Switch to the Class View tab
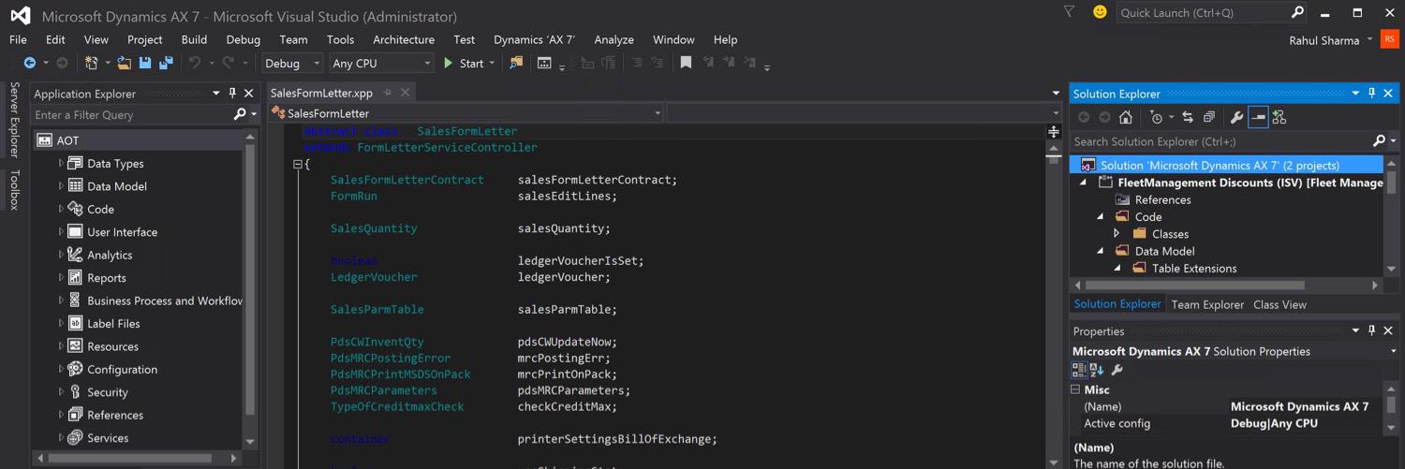This screenshot has height=469, width=1405. 1279,304
